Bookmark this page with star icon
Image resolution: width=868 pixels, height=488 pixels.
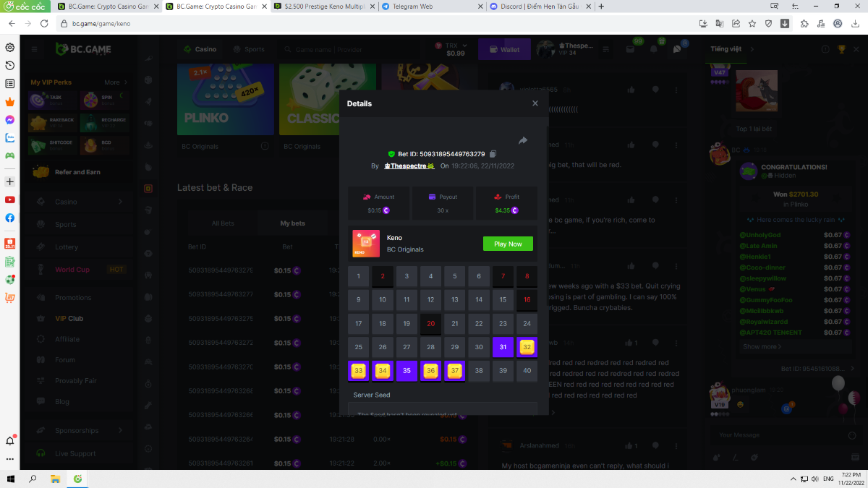coord(752,23)
